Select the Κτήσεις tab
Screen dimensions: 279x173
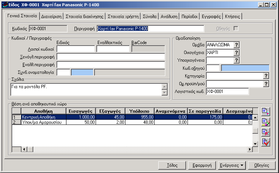pyautogui.click(x=232, y=17)
